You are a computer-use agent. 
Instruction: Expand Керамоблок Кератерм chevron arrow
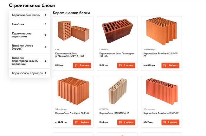(46, 73)
